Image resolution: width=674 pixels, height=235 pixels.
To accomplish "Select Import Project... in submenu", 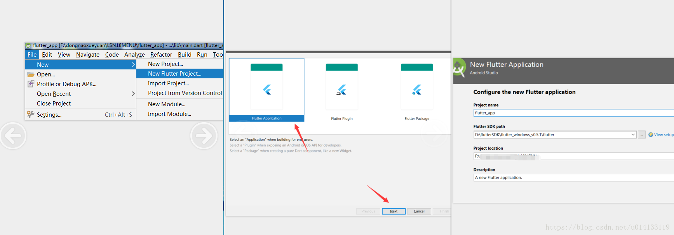I will tap(180, 83).
